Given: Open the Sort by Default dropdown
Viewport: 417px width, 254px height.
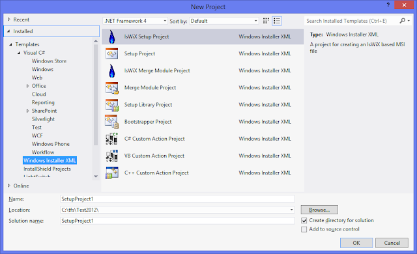Looking at the screenshot, I should (x=224, y=21).
